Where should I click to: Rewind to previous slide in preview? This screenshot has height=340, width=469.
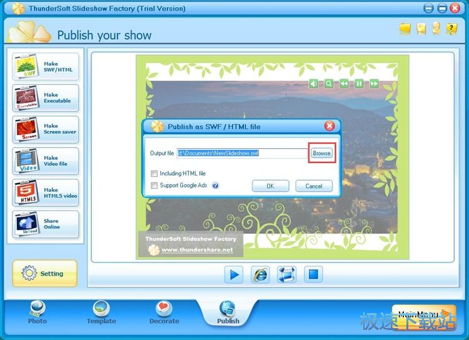tap(344, 83)
